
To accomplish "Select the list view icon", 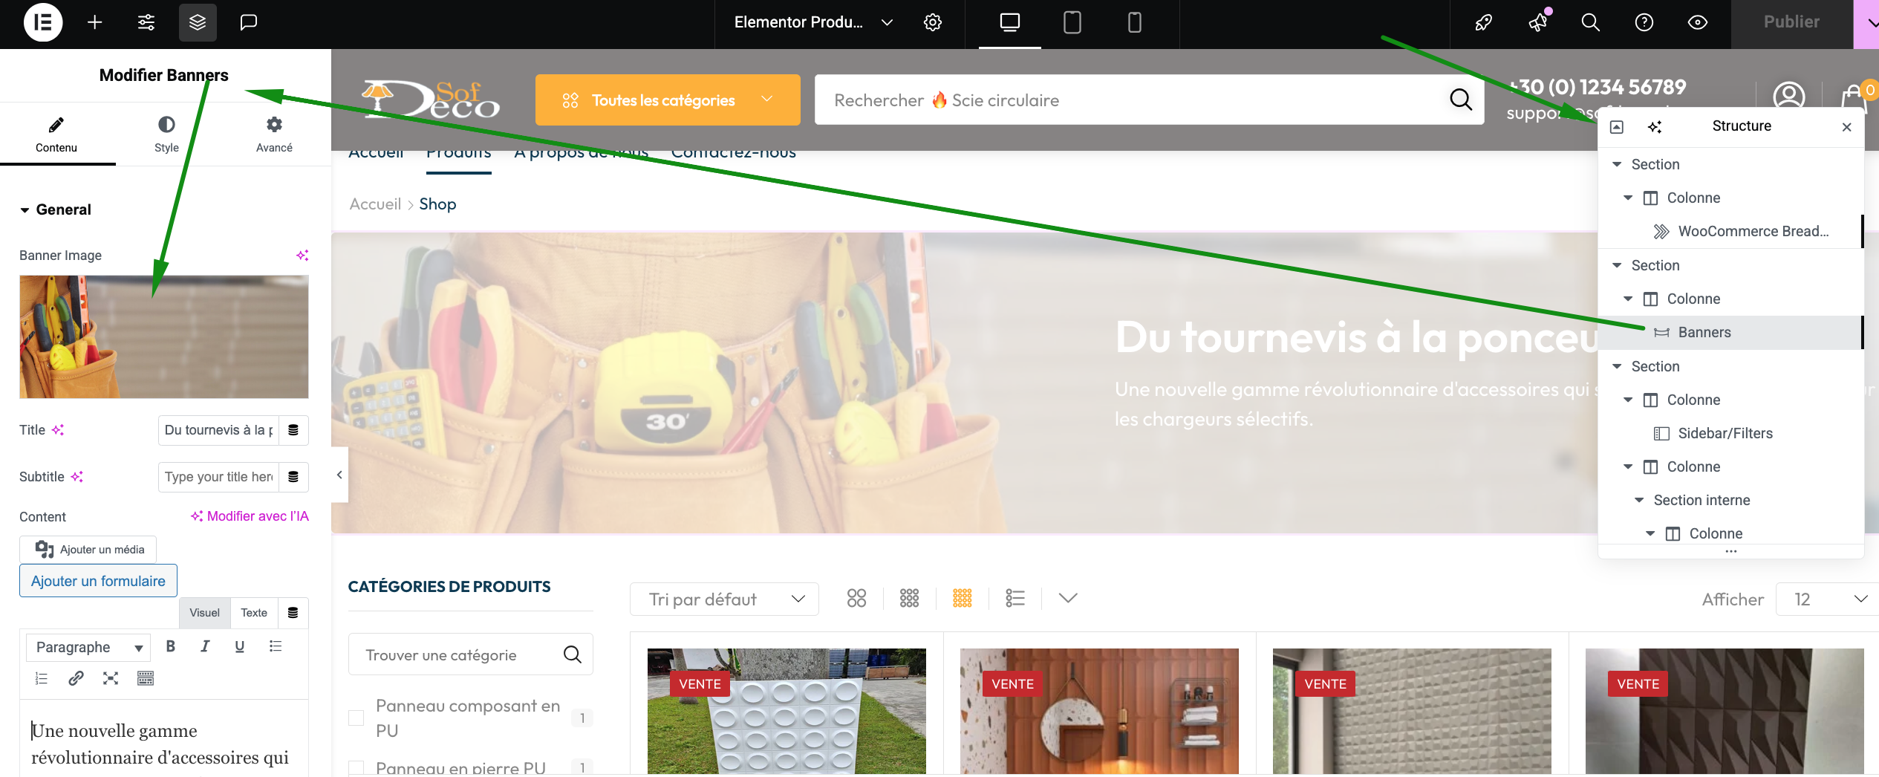I will click(1015, 599).
